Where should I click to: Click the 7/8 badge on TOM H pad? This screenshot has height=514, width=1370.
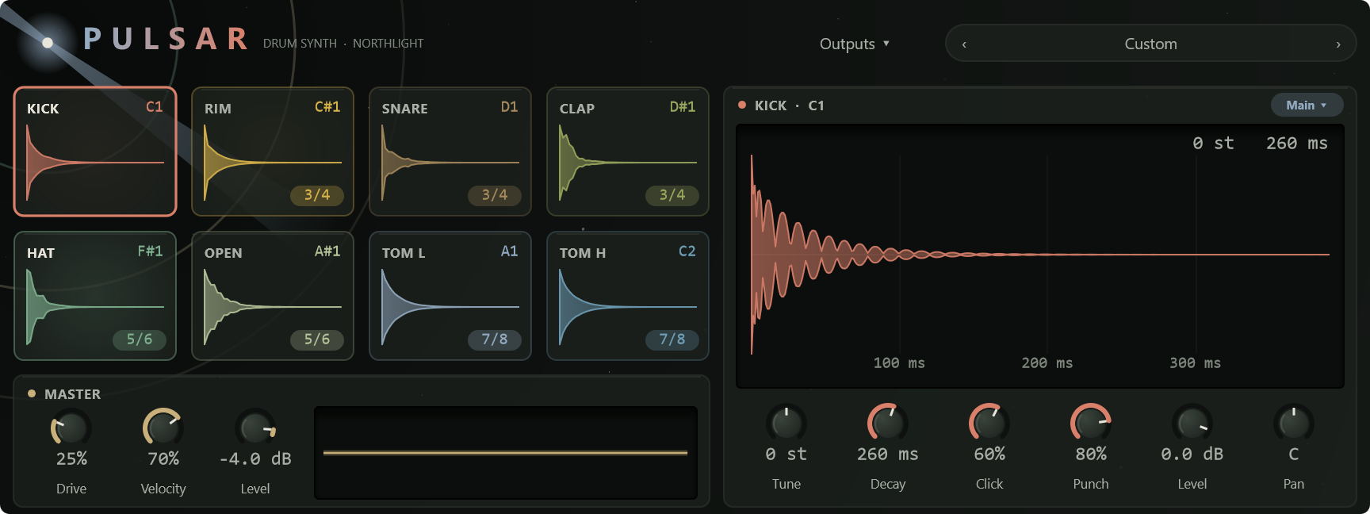[x=672, y=339]
